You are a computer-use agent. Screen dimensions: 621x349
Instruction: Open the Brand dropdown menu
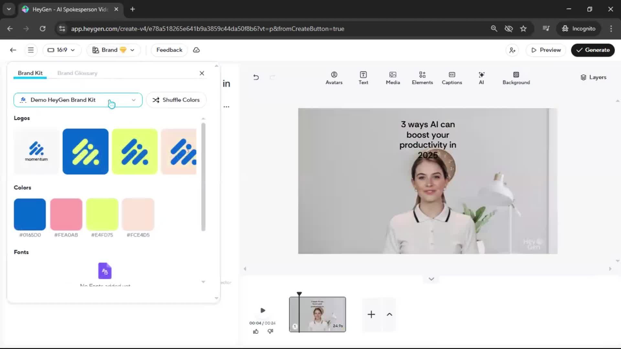pos(113,50)
